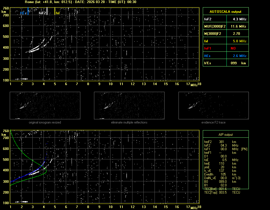Select the blue ftEs 2.6 MHz value
The width and height of the screenshot is (270, 210).
[240, 56]
